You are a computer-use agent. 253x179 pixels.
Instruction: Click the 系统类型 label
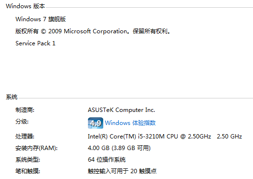(x=28, y=160)
